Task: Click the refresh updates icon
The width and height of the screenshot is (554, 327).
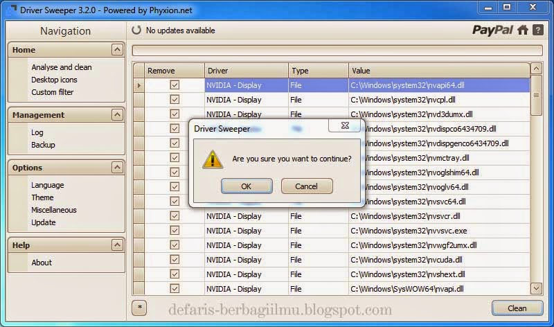Action: [136, 30]
